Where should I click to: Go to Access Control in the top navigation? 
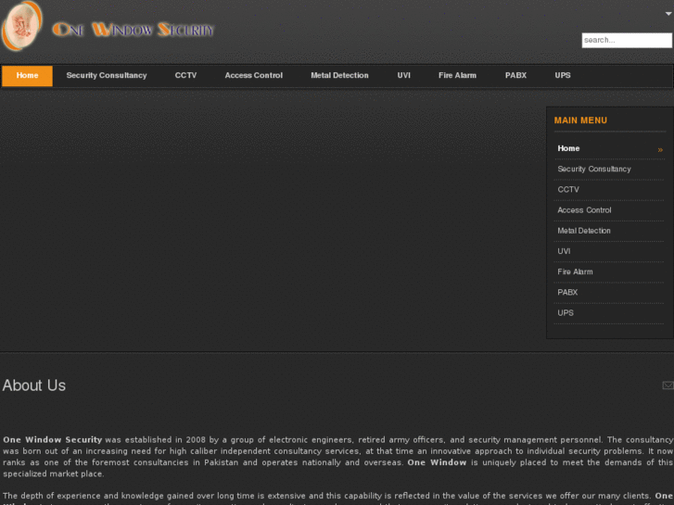coord(254,76)
